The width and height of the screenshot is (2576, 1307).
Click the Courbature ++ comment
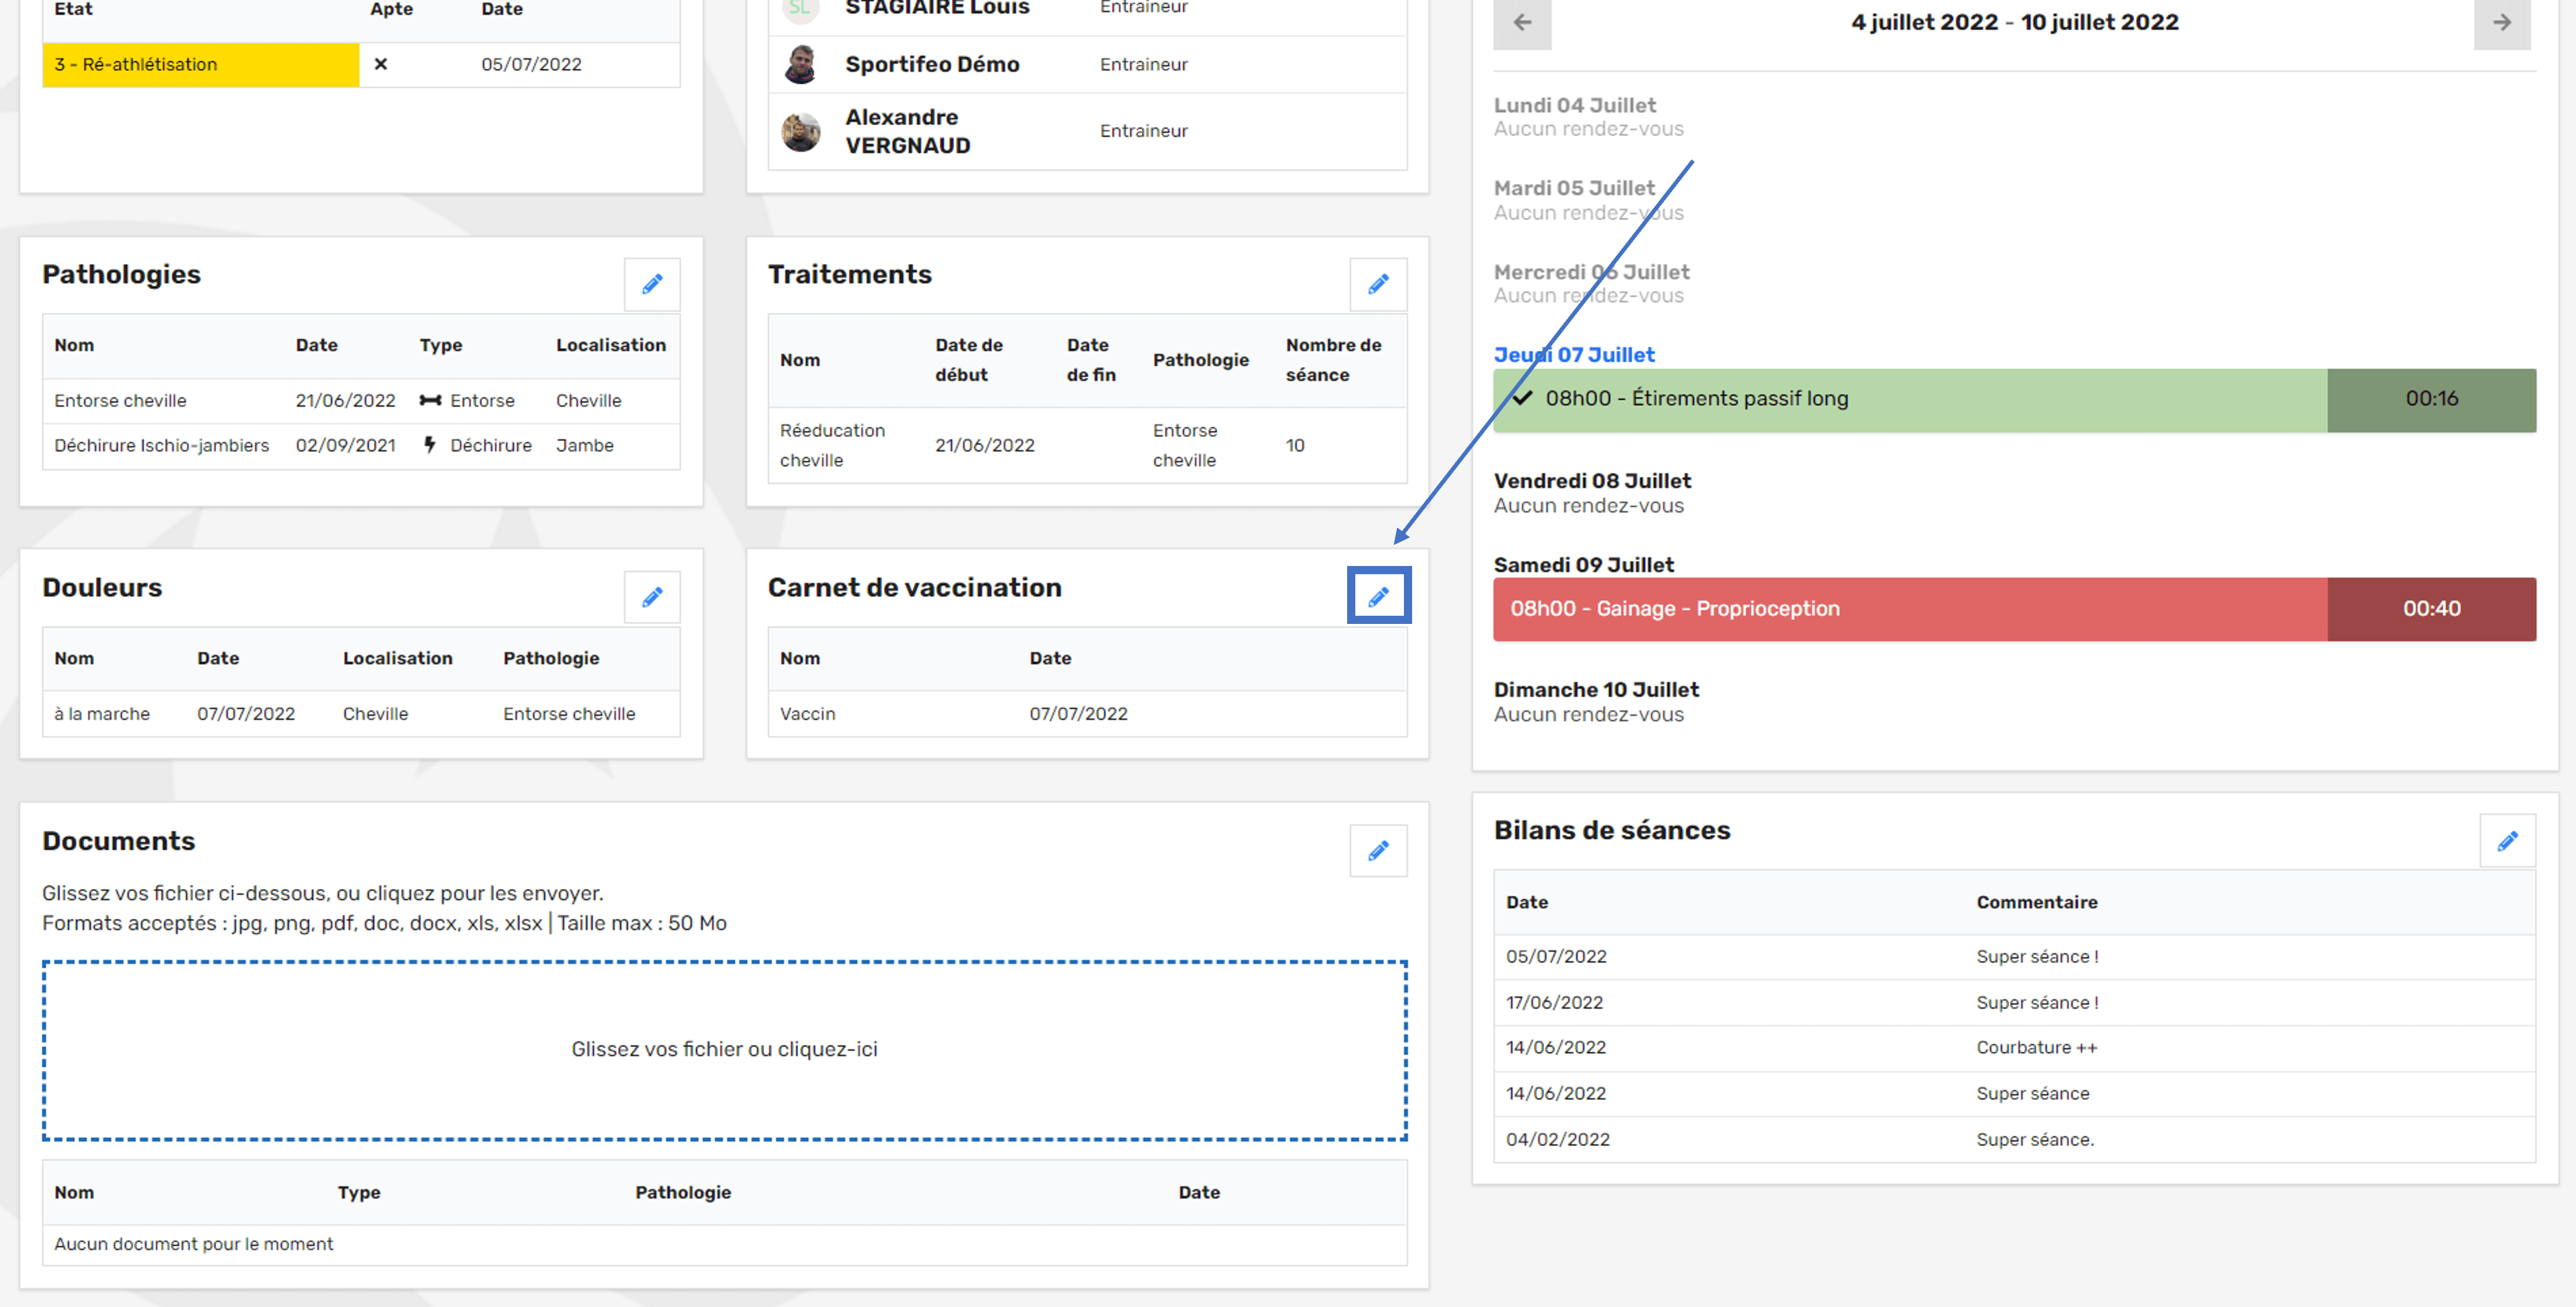(2036, 1047)
